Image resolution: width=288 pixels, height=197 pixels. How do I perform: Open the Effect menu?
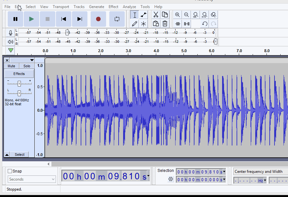tap(113, 7)
